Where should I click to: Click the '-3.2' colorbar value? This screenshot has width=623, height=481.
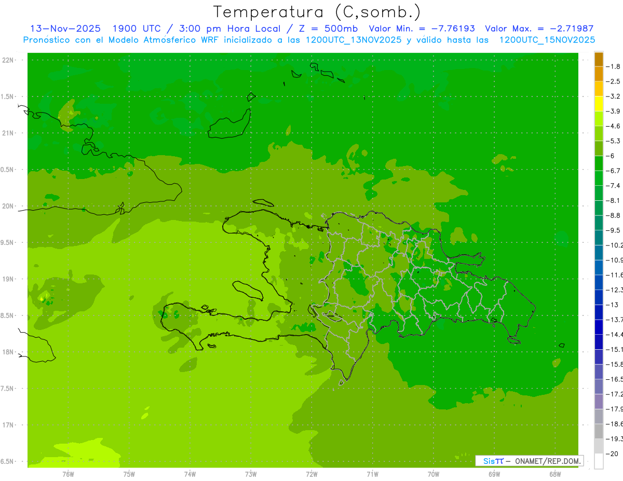[x=613, y=97]
